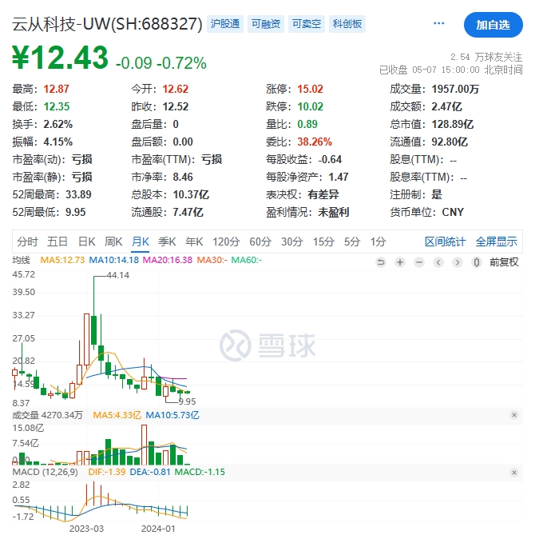Pan chart left with left chevron

(438, 262)
